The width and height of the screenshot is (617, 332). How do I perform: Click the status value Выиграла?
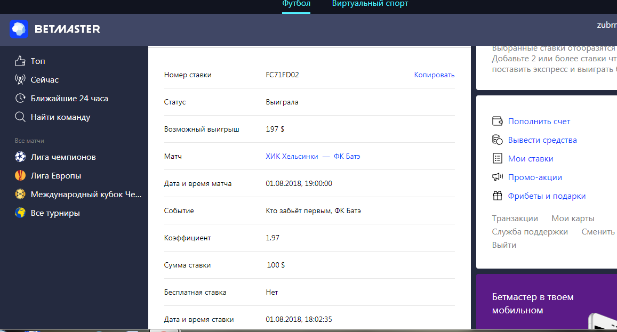point(282,102)
